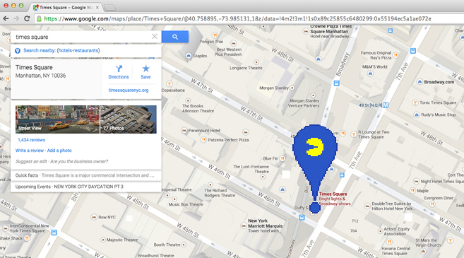464x258 pixels.
Task: Save Times Square with the star icon
Action: pyautogui.click(x=145, y=72)
